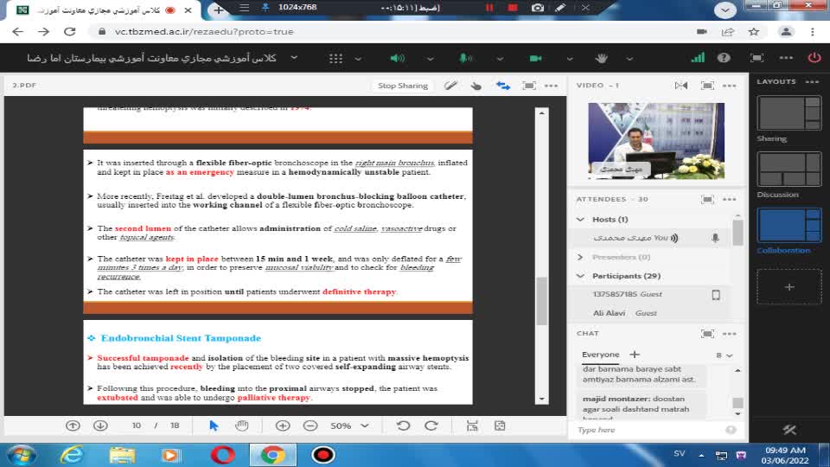Go to next page arrow
Screen dimensions: 830x467
point(100,425)
